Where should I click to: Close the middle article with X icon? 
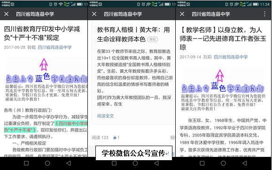[x=94, y=14]
